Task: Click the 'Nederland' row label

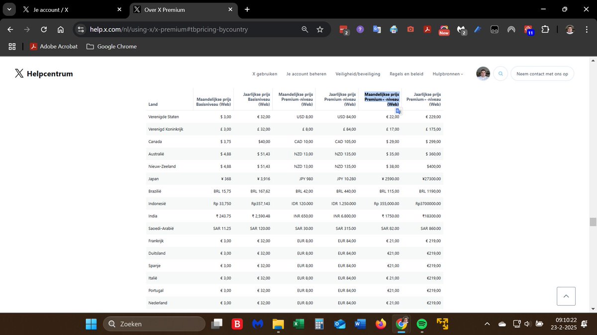Action: click(x=158, y=303)
